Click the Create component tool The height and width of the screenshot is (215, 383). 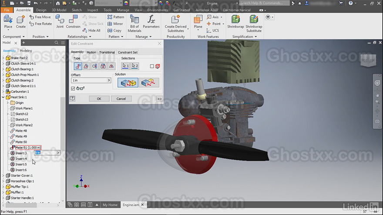point(21,22)
